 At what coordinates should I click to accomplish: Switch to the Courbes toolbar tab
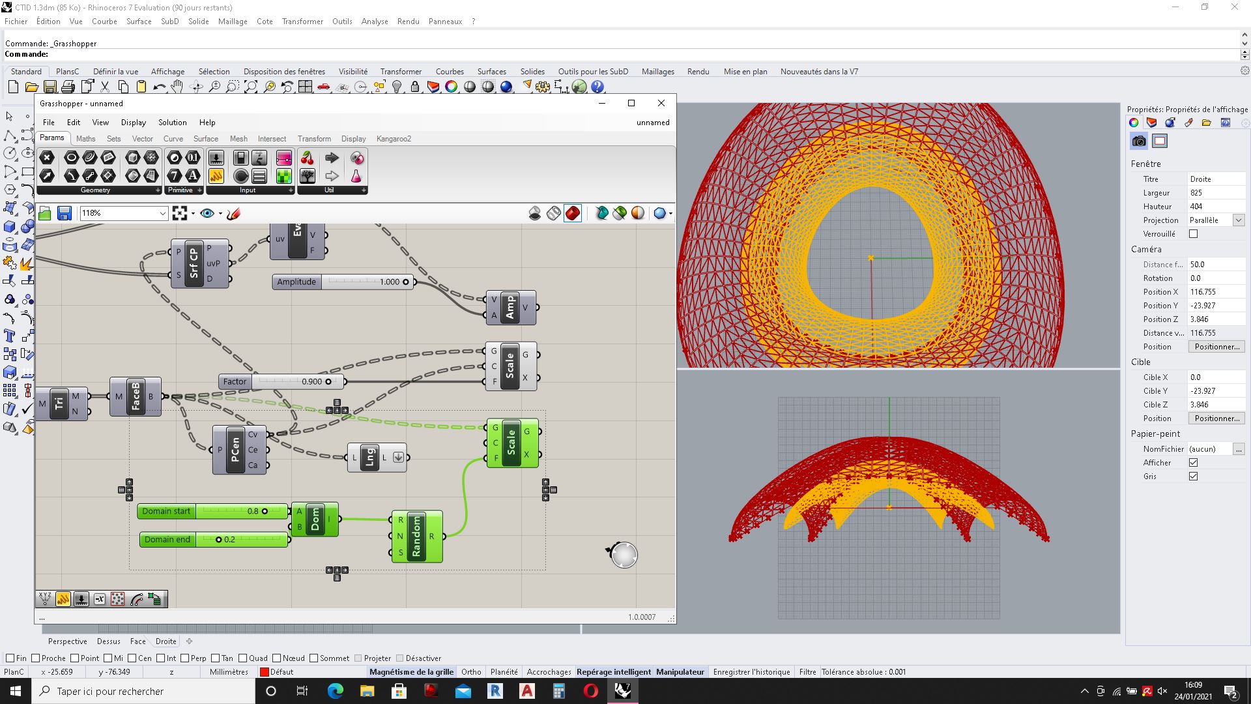(450, 72)
